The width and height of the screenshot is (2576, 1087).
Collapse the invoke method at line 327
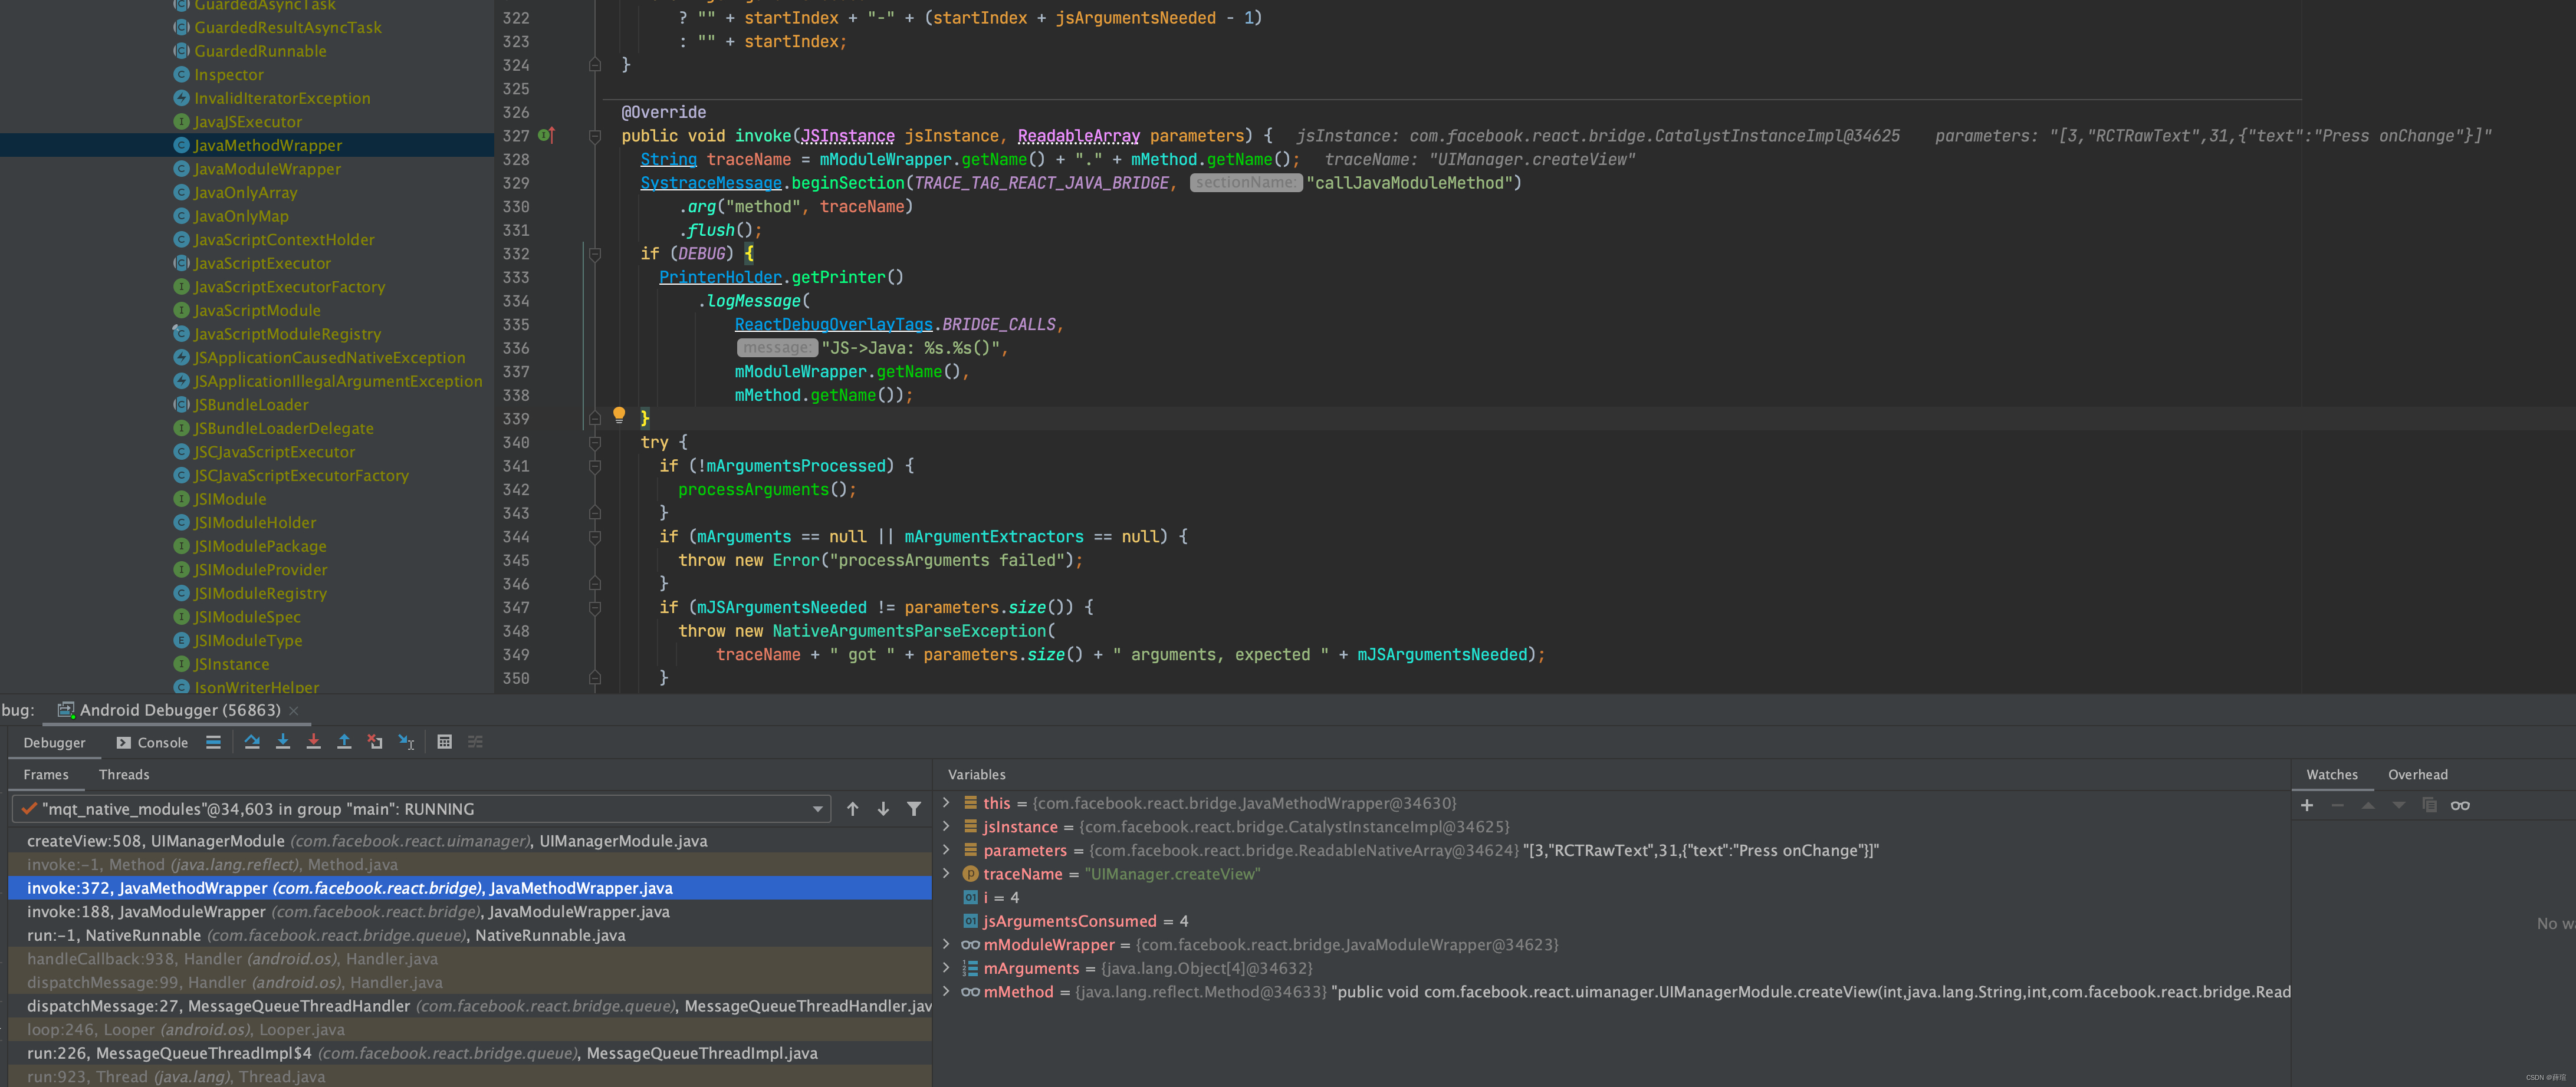click(595, 136)
